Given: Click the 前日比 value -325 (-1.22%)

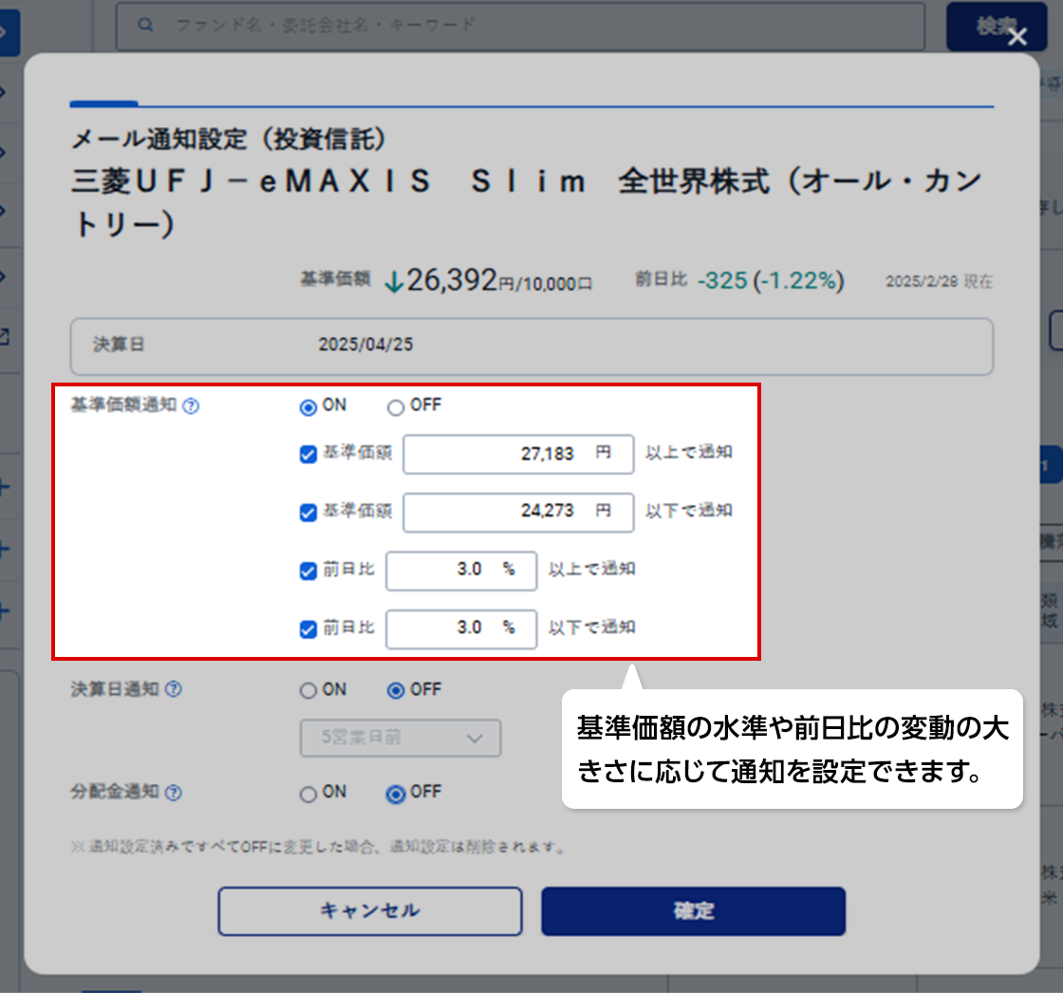Looking at the screenshot, I should tap(772, 281).
